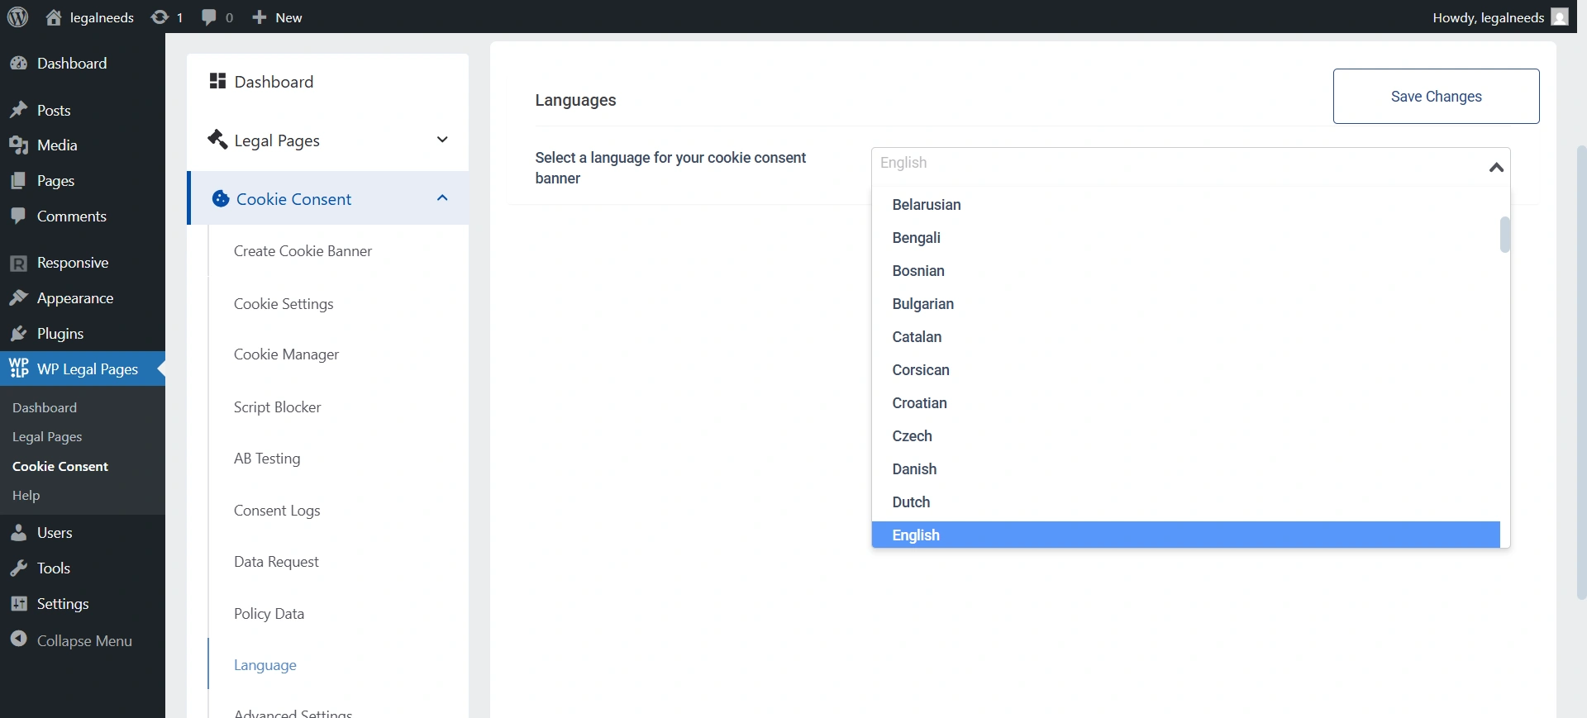Click the Settings icon in sidebar
The height and width of the screenshot is (718, 1587).
(18, 604)
